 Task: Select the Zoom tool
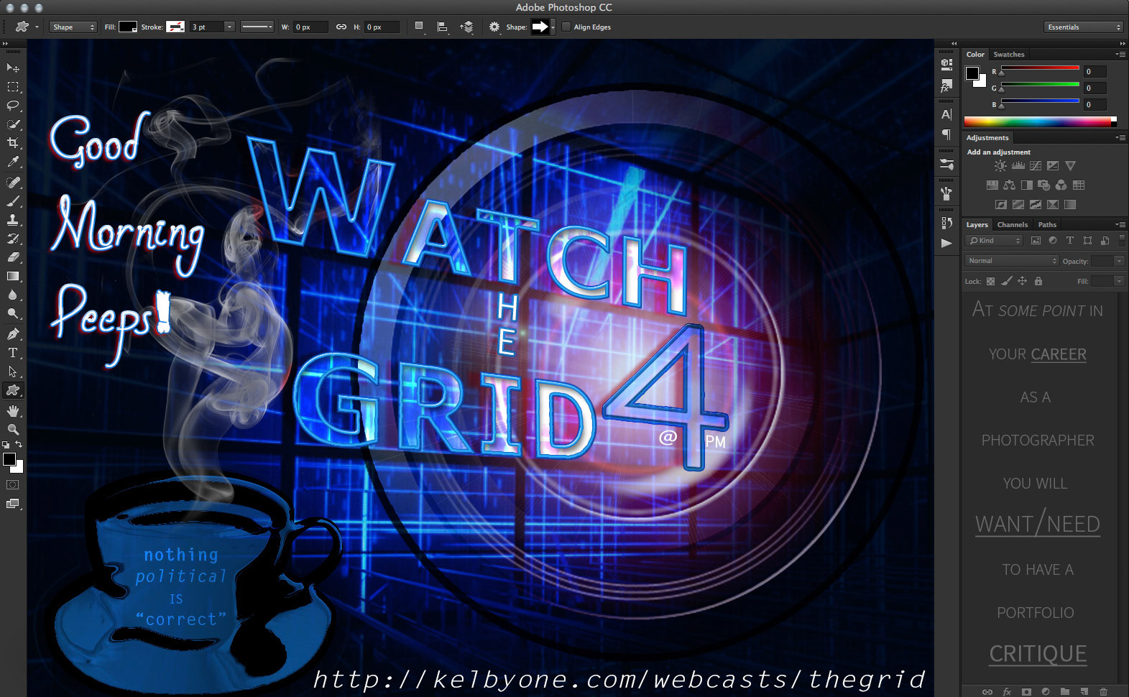click(x=13, y=429)
